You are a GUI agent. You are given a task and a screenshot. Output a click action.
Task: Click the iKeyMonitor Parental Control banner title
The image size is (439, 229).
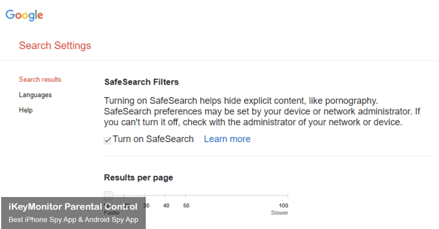click(73, 207)
